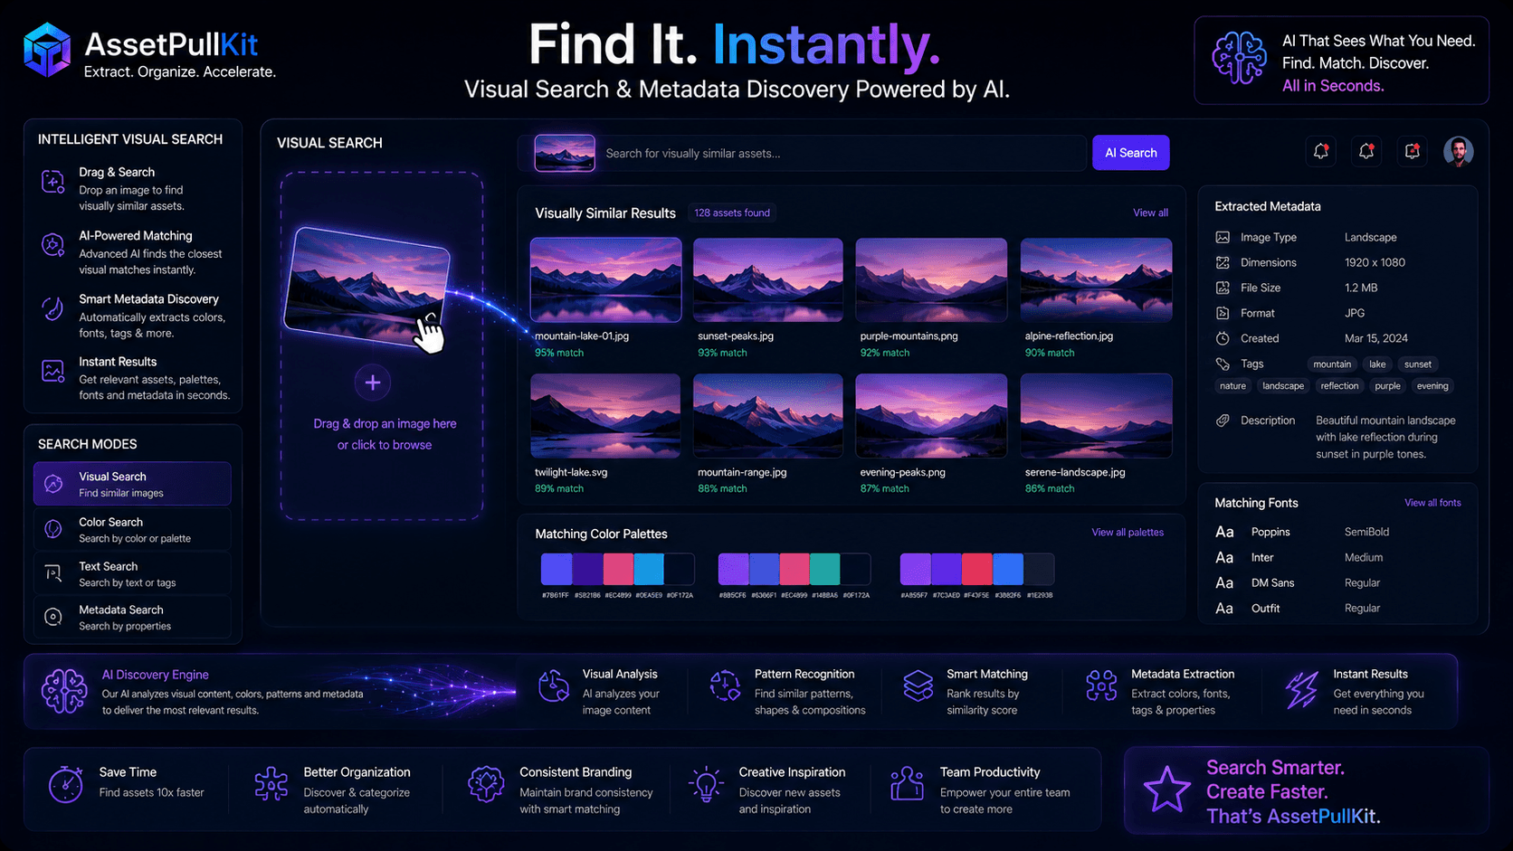Click the Save Time stopwatch icon
Viewport: 1513px width, 851px height.
66,784
